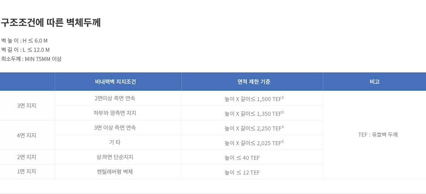Click the 구조조건에 따른 벽체두께 heading
426x194 pixels.
[x=51, y=22]
